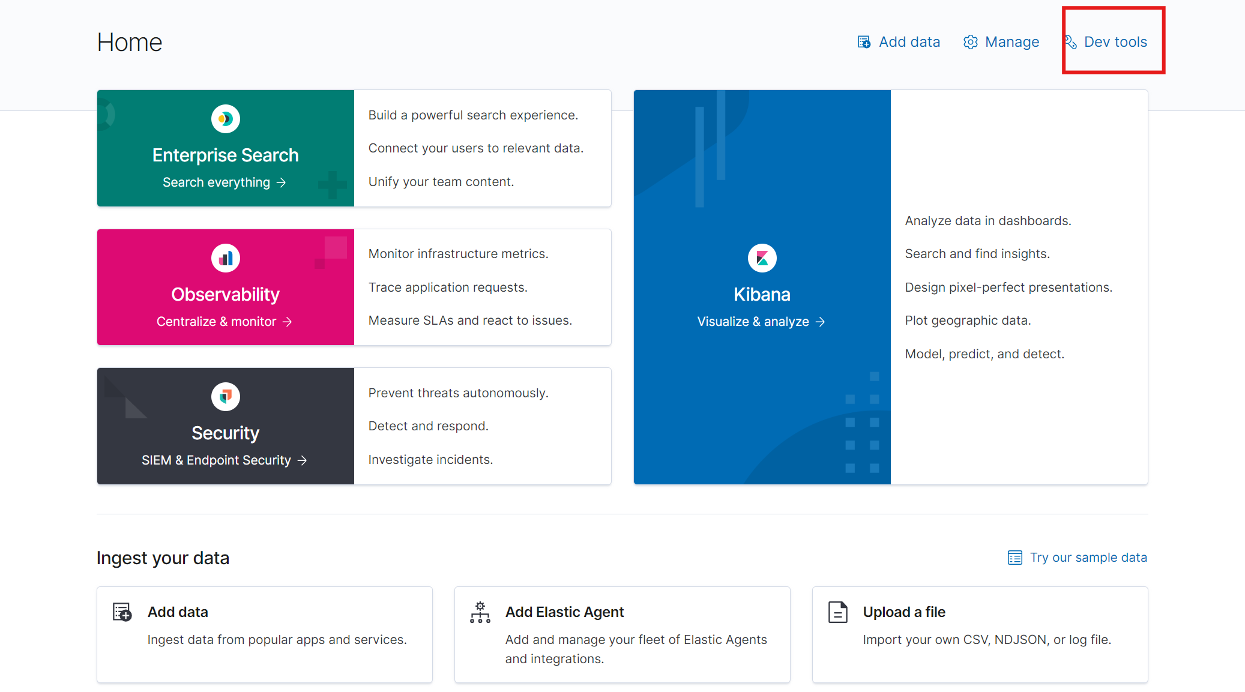Click the arrow next to Search everything
Screen dimensions: 1245x692
pyautogui.click(x=281, y=182)
